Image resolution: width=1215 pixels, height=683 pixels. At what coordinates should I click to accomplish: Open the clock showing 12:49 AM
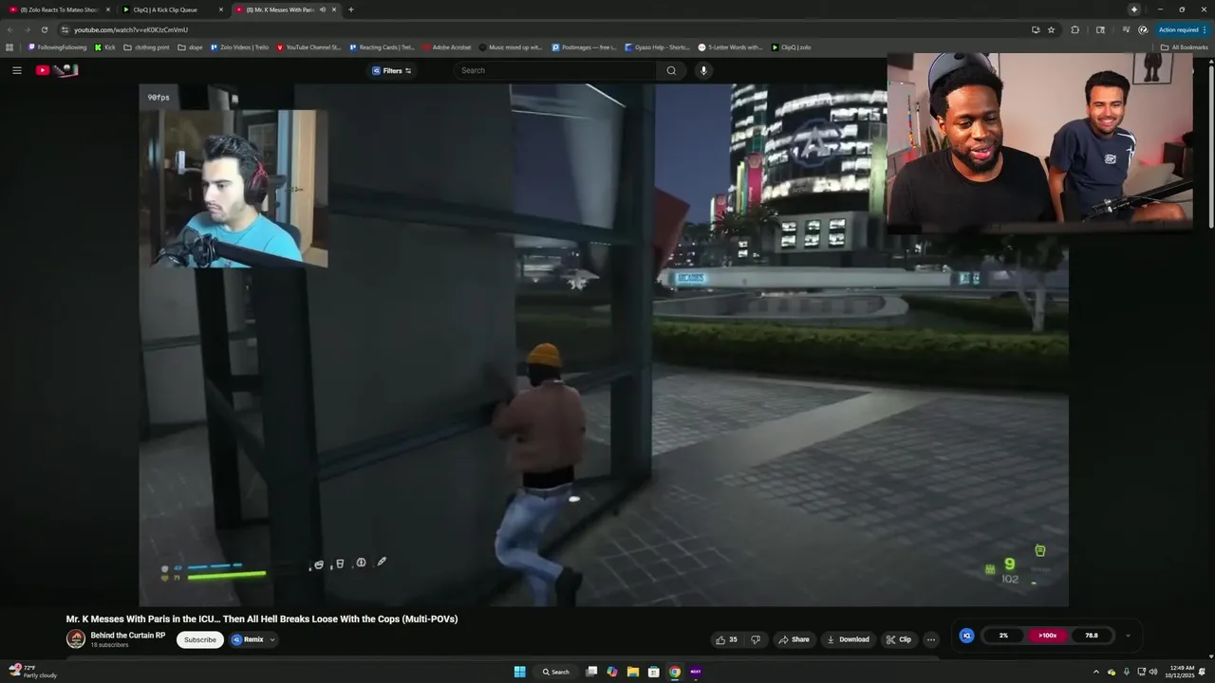tap(1180, 672)
